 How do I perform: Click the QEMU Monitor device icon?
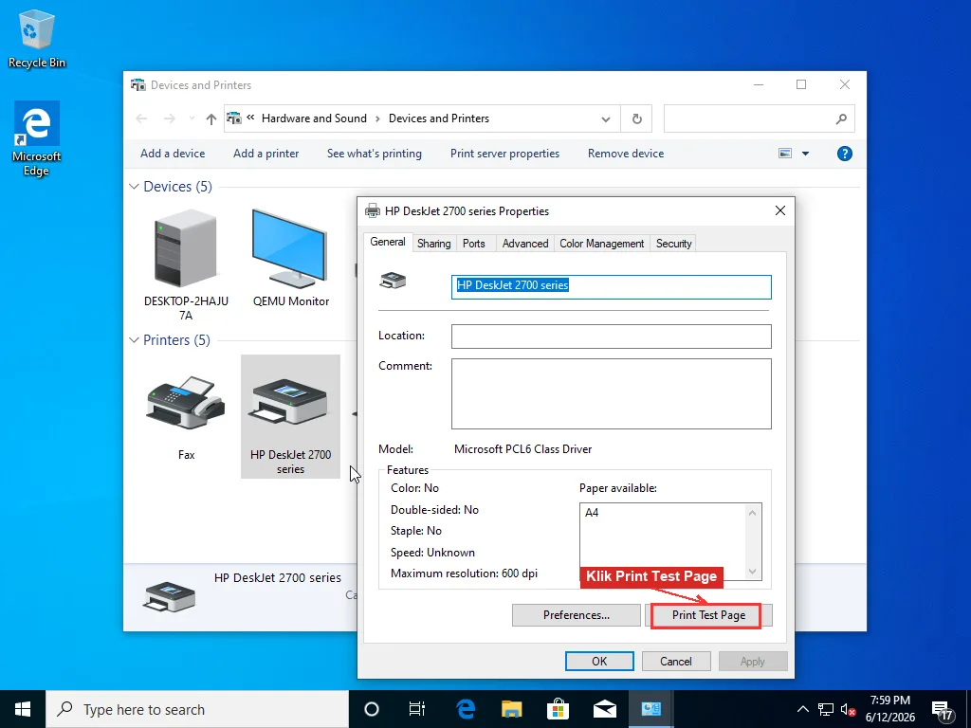pyautogui.click(x=289, y=248)
